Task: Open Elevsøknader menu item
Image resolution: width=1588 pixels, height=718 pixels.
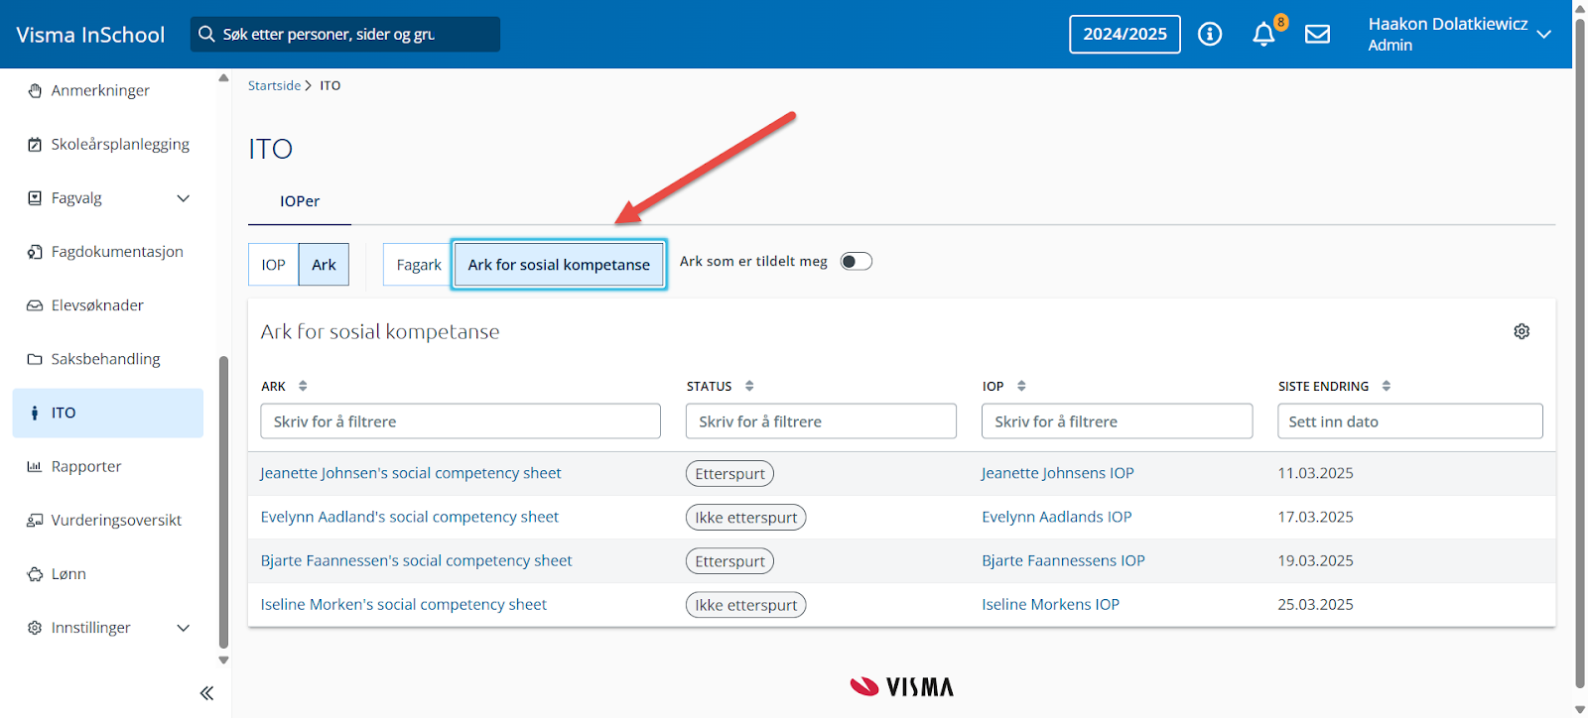Action: point(97,305)
